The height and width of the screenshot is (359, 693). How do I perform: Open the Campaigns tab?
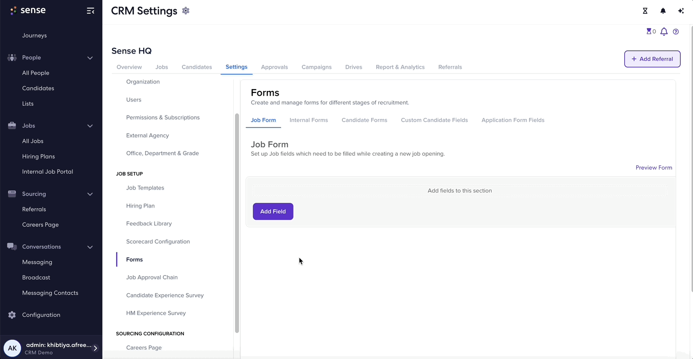(x=317, y=67)
